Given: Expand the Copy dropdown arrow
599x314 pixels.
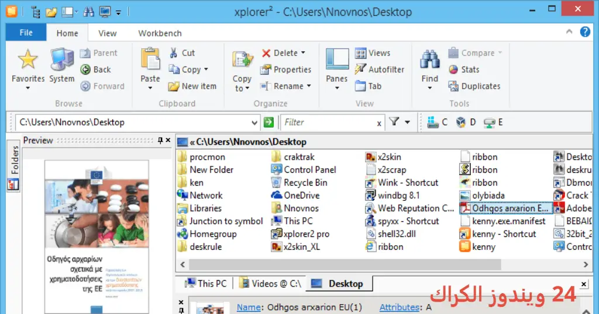Looking at the screenshot, I should [x=206, y=69].
